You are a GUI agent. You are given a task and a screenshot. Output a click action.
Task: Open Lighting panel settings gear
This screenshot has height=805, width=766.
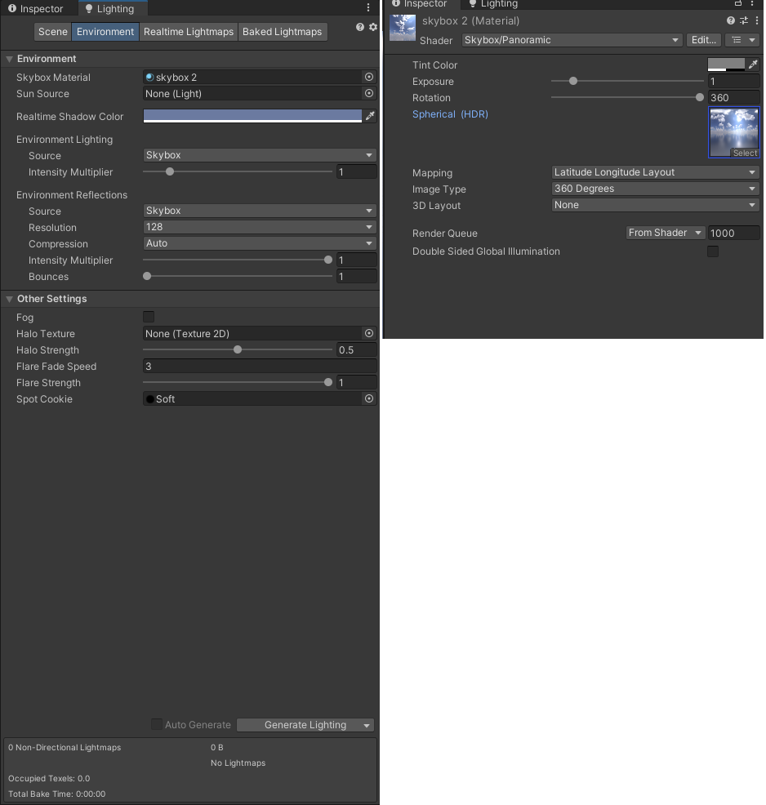pos(373,27)
